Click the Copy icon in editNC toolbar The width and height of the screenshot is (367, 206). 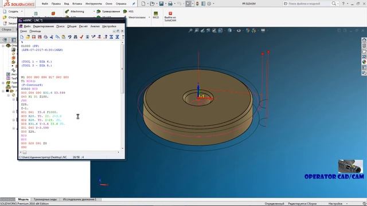click(x=57, y=37)
